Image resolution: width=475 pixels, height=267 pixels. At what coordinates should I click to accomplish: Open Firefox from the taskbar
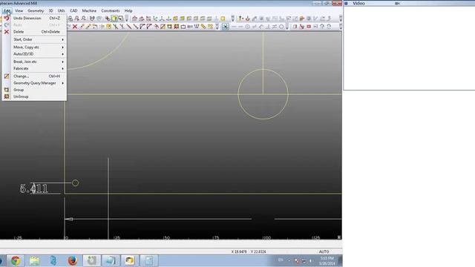(73, 260)
